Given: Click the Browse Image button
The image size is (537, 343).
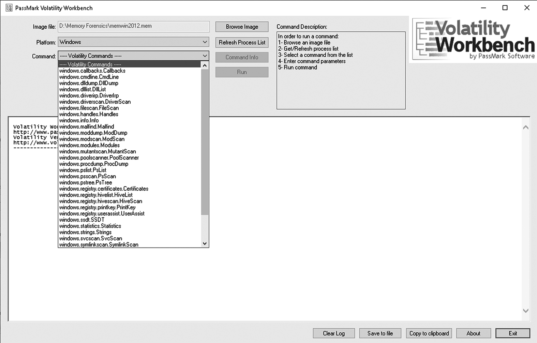Looking at the screenshot, I should (x=242, y=27).
